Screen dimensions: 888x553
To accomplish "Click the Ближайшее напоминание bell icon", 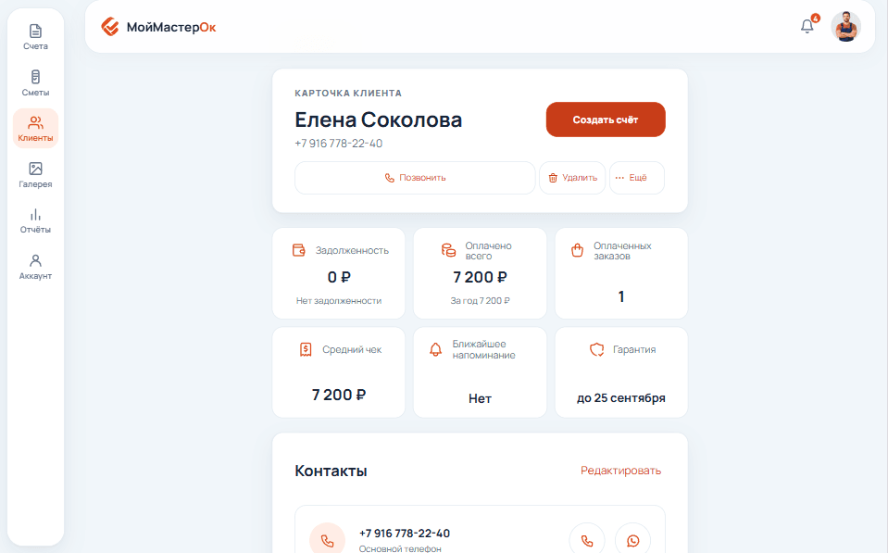I will pyautogui.click(x=435, y=349).
